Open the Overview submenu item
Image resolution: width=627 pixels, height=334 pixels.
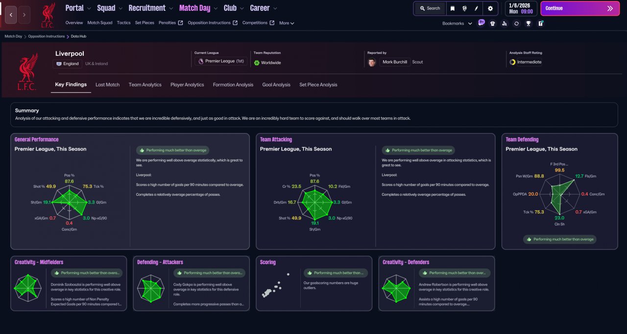[x=74, y=22]
